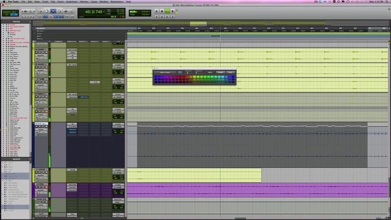This screenshot has width=391, height=220.
Task: Enable Slip edit mode
Action: click(x=7, y=15)
